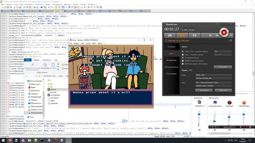Stop recording with the red Bandicam button

(x=224, y=33)
